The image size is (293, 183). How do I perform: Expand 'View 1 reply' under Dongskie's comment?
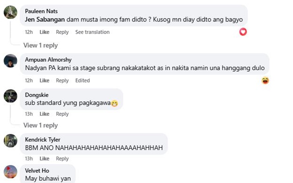point(40,125)
